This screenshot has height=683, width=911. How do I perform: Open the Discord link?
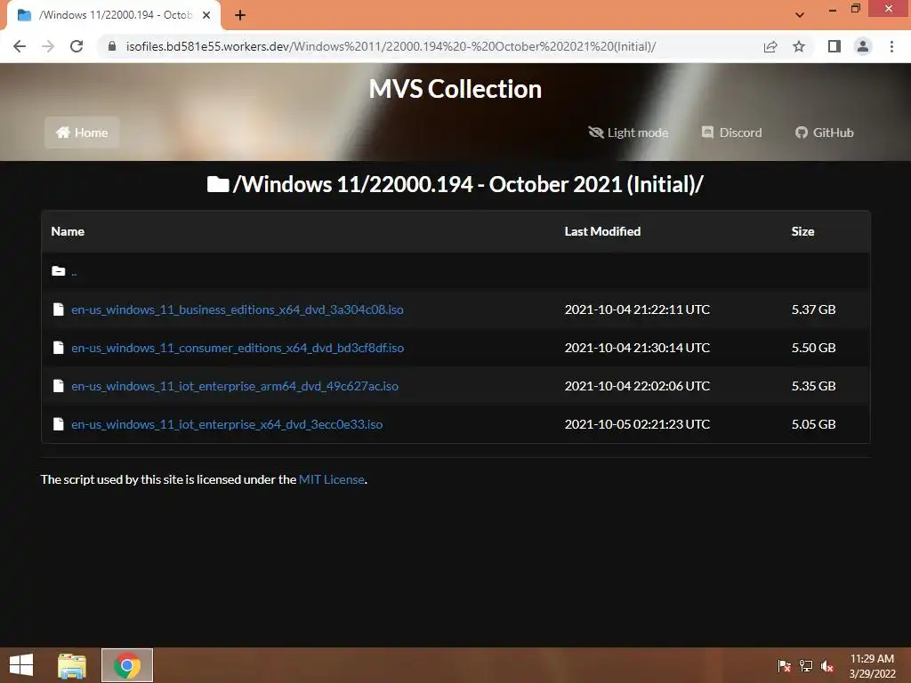[731, 133]
